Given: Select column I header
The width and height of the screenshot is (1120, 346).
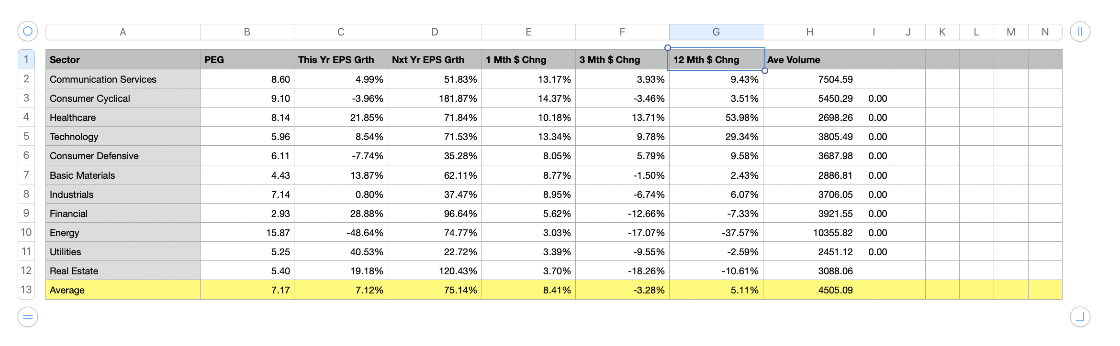Looking at the screenshot, I should 874,32.
